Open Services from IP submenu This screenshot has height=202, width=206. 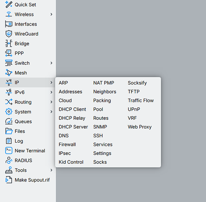pyautogui.click(x=103, y=145)
